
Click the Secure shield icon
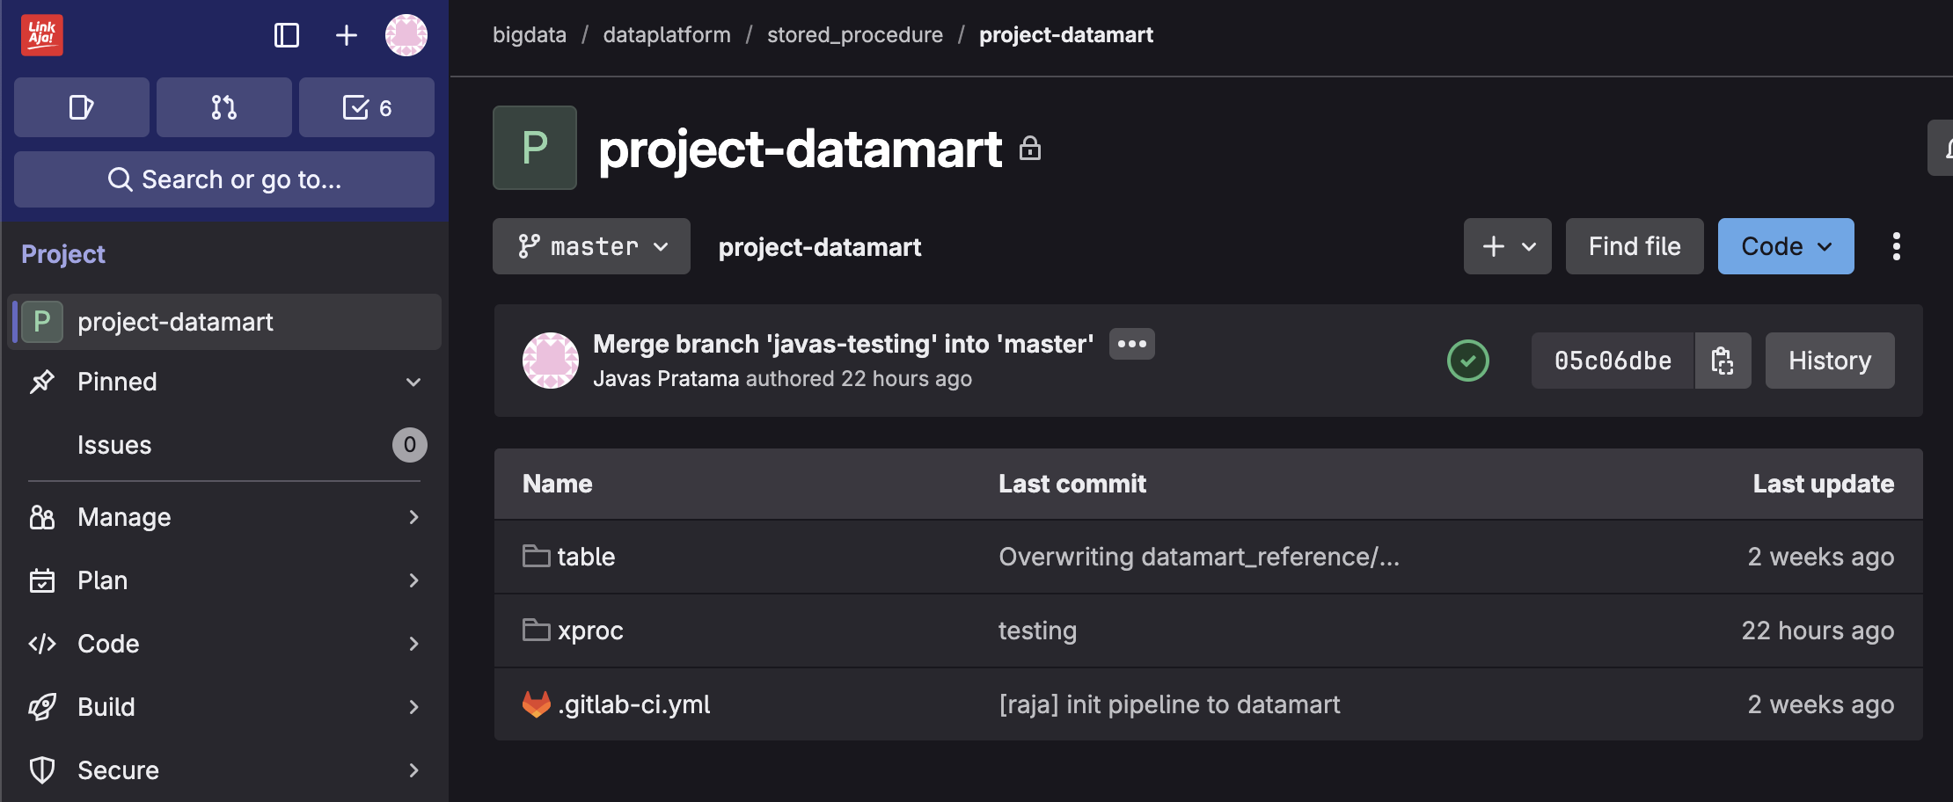[x=42, y=770]
